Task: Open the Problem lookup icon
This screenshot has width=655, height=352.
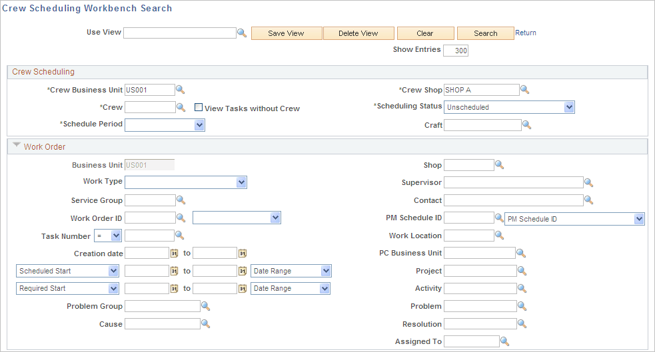Action: pos(522,306)
